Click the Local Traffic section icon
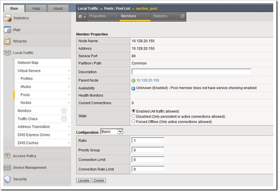Screen dimensions: 278x191 click(x=7, y=53)
